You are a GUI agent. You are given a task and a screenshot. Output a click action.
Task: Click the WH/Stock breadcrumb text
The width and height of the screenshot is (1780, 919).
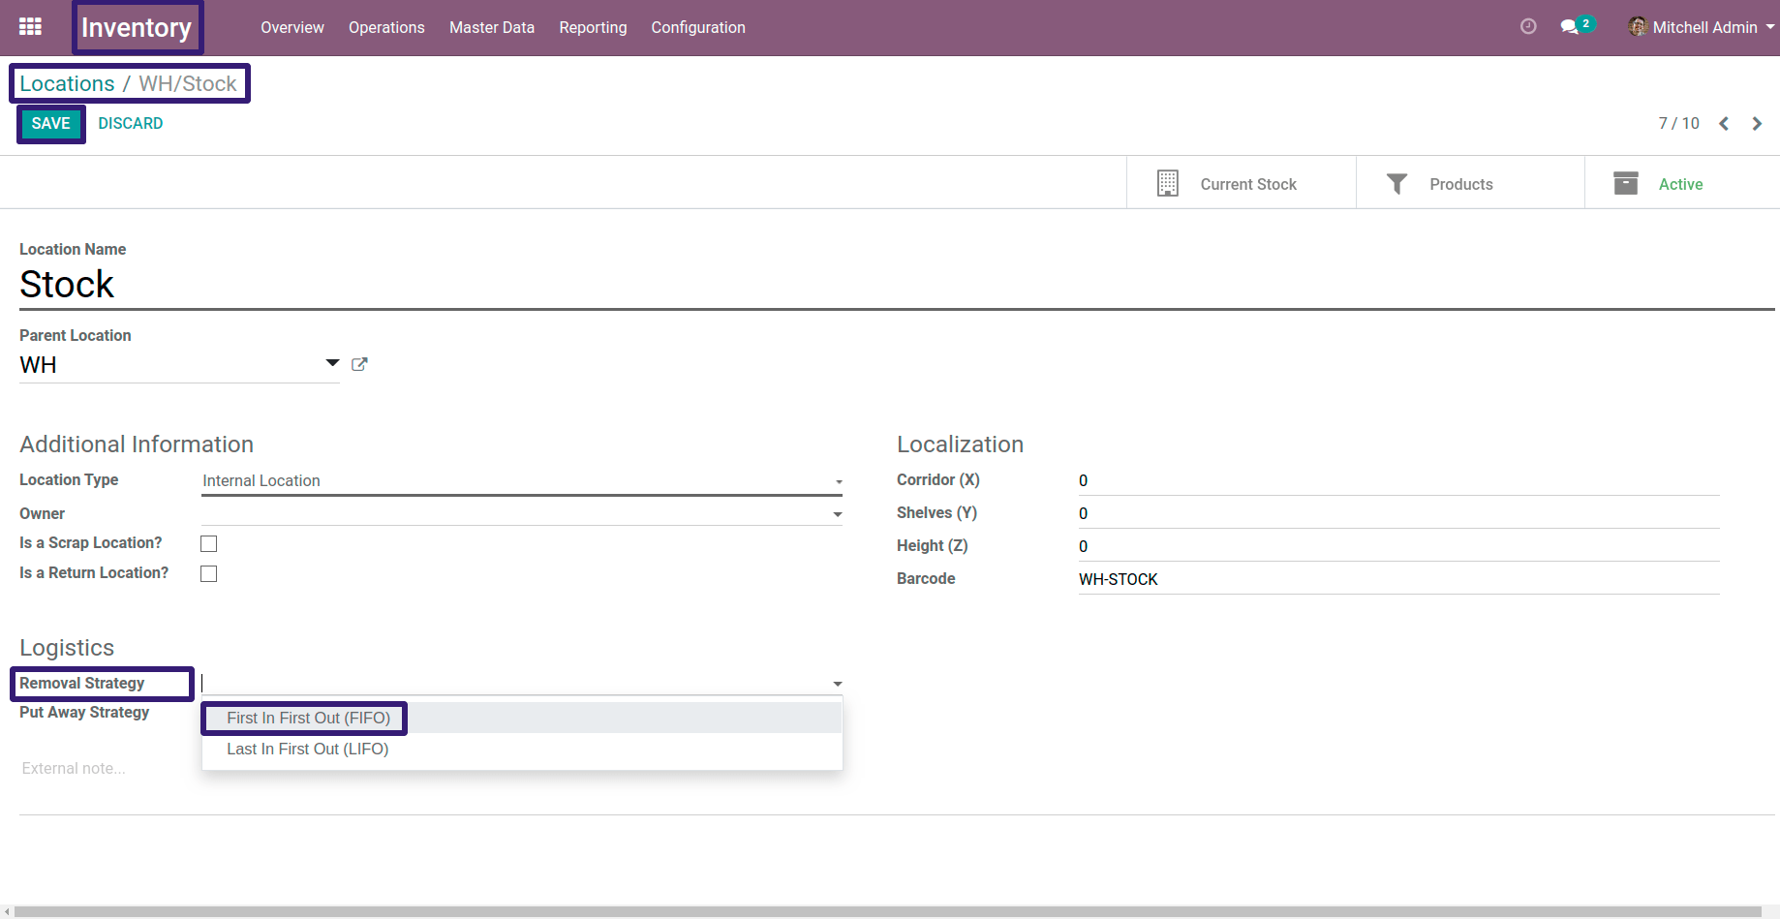188,83
